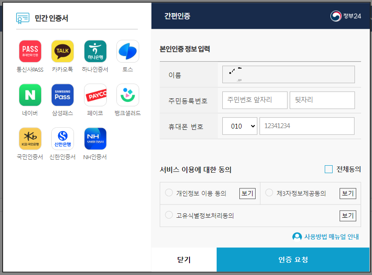Click the 주민등록번호 field label
This screenshot has width=372, height=275.
point(188,101)
